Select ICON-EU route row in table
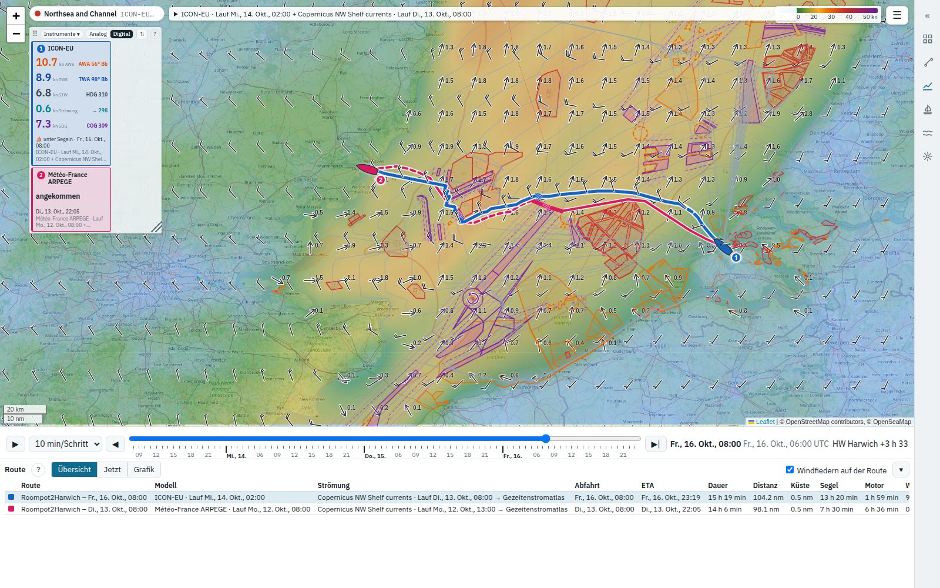The height and width of the screenshot is (588, 940). 457,497
